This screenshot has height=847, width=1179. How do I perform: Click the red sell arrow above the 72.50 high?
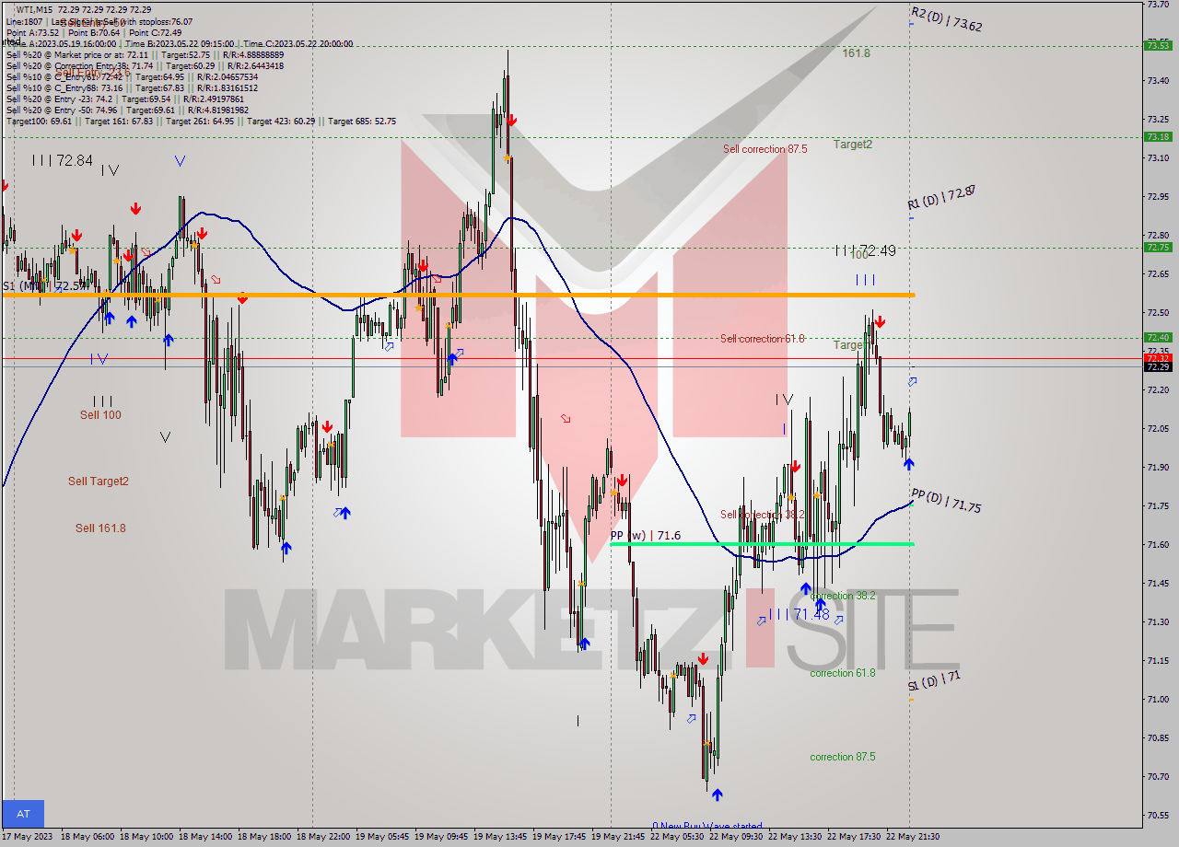(880, 321)
